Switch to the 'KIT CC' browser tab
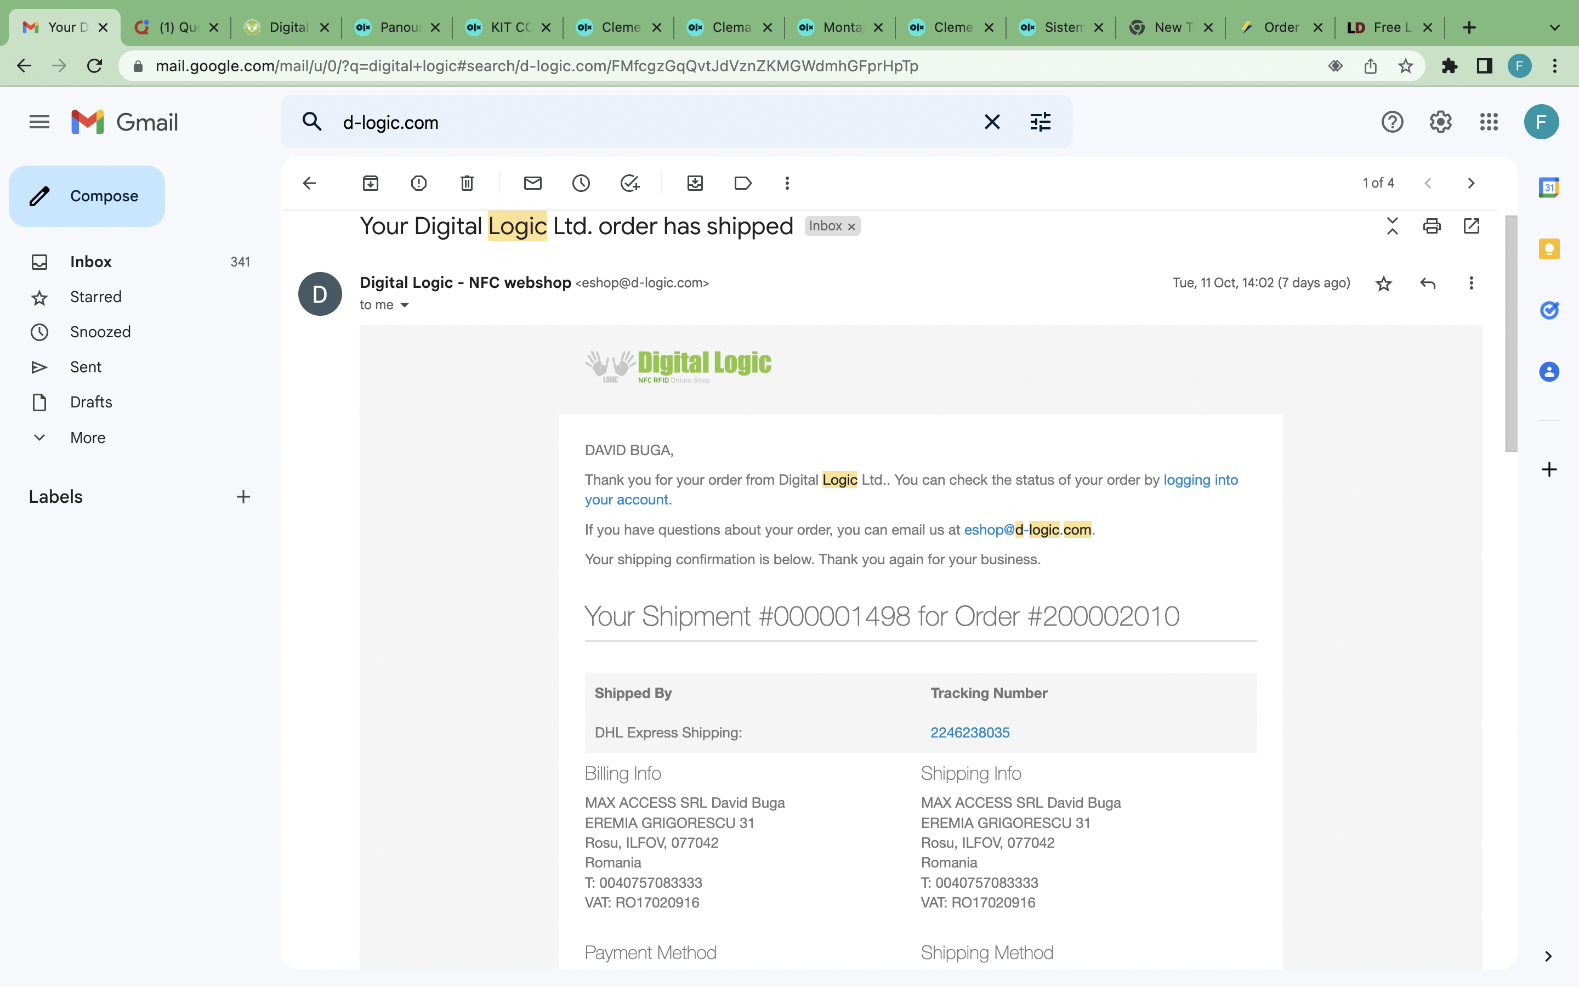This screenshot has width=1579, height=987. coord(508,27)
